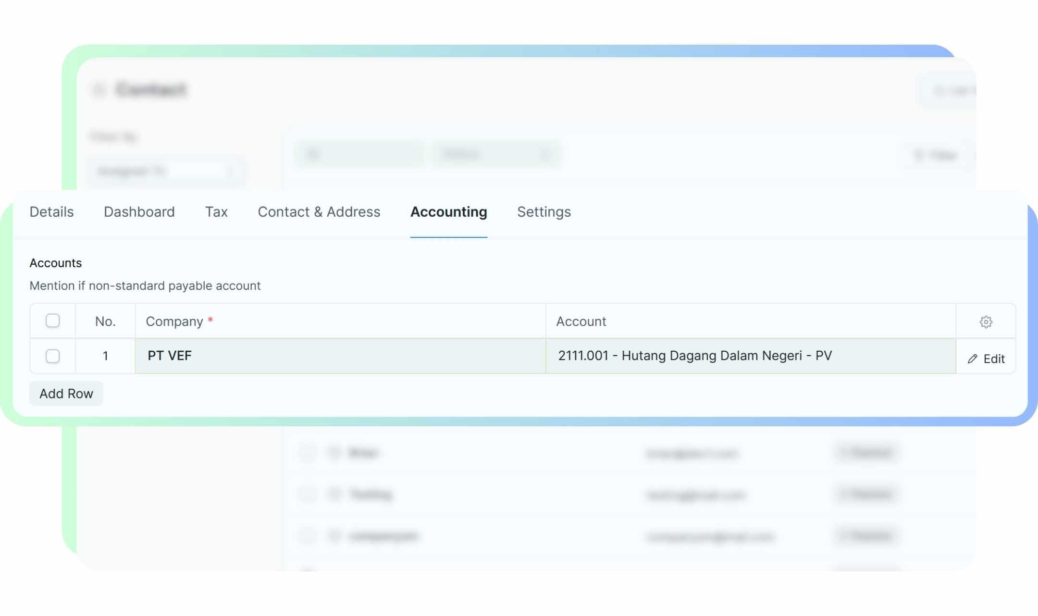Tick the select-all checkbox in table header
1038x616 pixels.
pos(52,320)
